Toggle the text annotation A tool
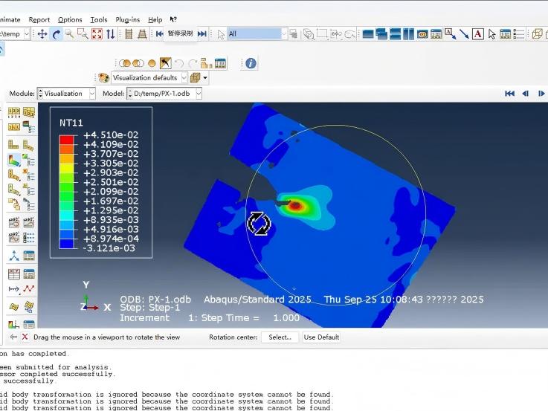Screen dimensions: 548x411 coord(477,33)
